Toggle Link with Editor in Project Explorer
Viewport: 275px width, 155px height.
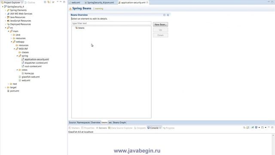(x=49, y=2)
